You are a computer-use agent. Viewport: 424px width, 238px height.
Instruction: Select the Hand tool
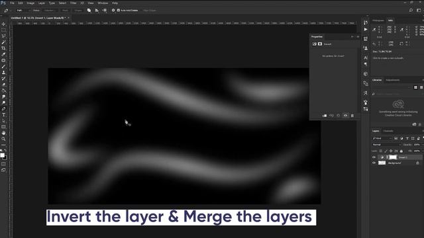pyautogui.click(x=3, y=133)
